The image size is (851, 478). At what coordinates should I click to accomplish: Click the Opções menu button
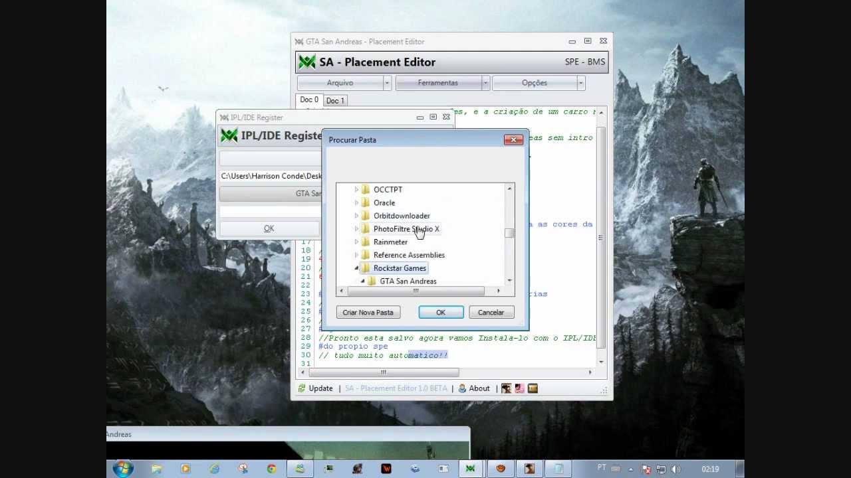click(535, 83)
